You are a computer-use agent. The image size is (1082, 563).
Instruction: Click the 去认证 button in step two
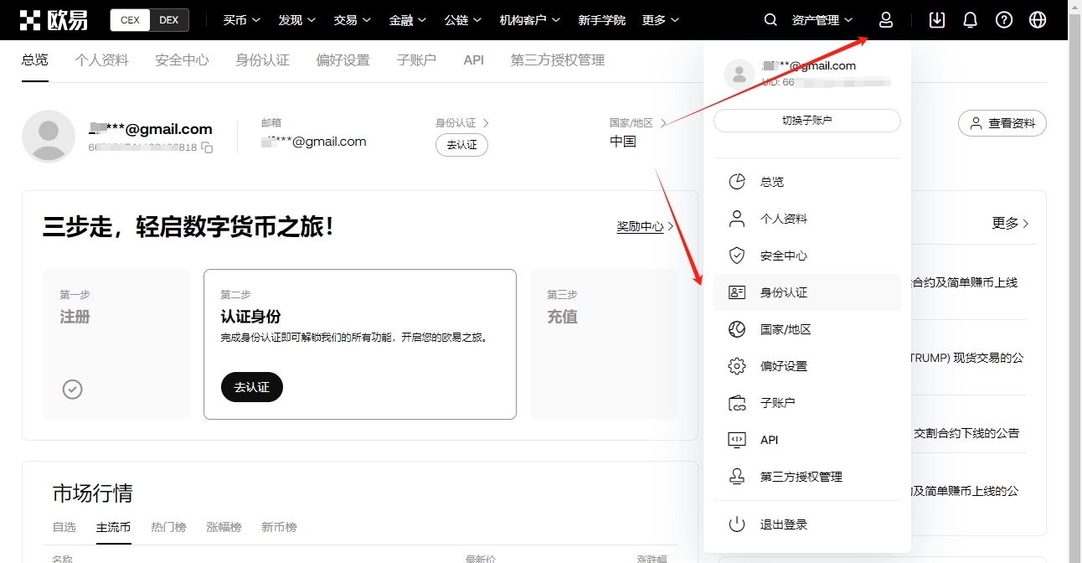(251, 387)
